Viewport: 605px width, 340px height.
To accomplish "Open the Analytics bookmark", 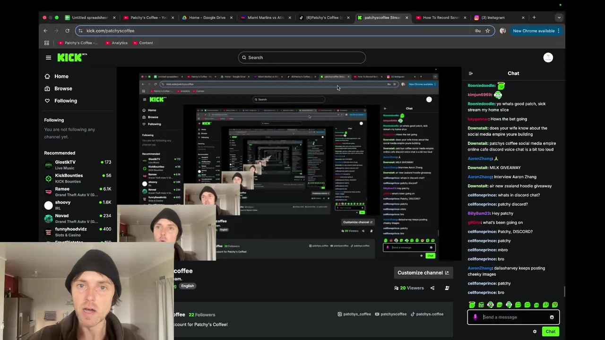I will tap(116, 43).
